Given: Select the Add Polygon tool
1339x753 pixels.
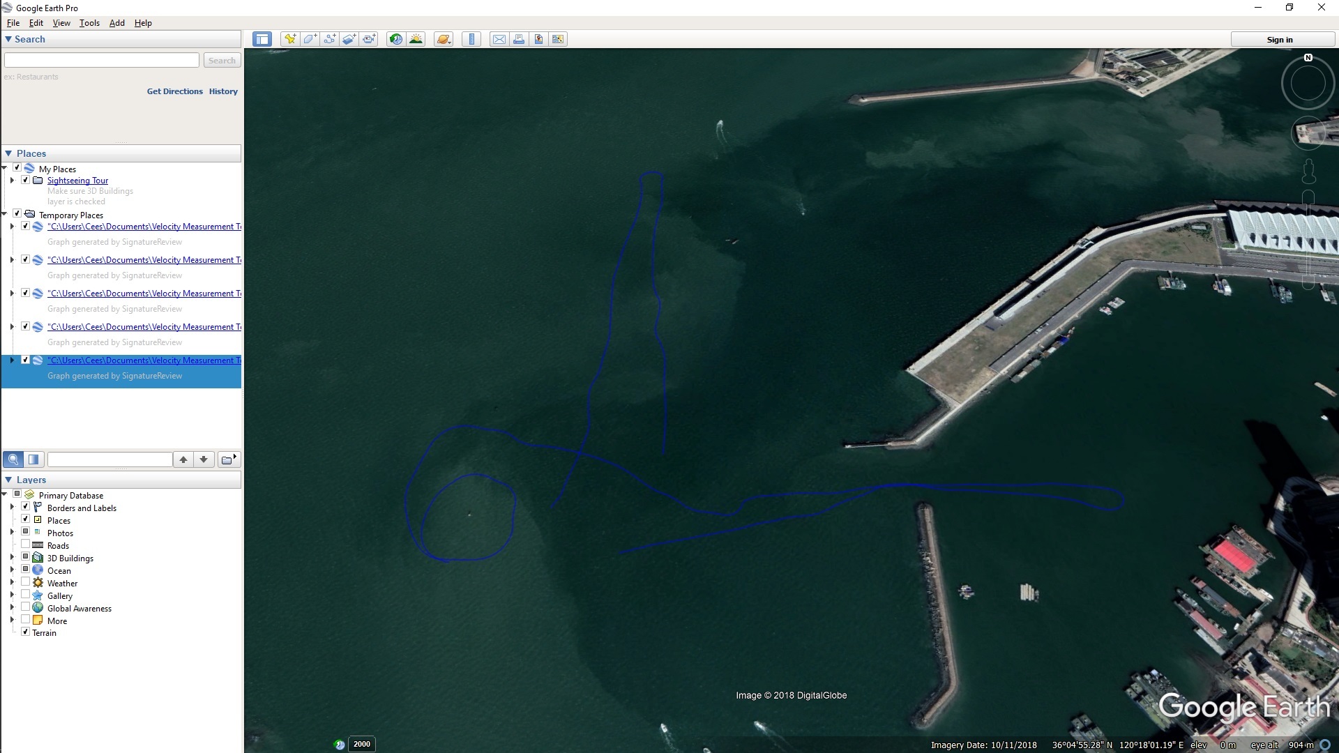Looking at the screenshot, I should pyautogui.click(x=310, y=39).
